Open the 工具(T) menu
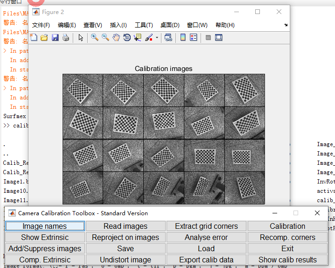 144,25
